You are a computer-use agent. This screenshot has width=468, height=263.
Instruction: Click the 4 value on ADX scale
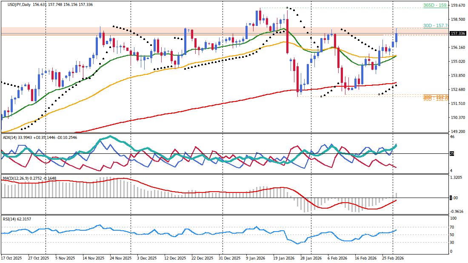pyautogui.click(x=451, y=171)
